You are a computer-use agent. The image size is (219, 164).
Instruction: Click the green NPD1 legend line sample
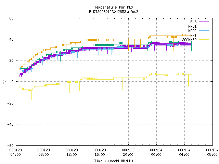coord(204,26)
